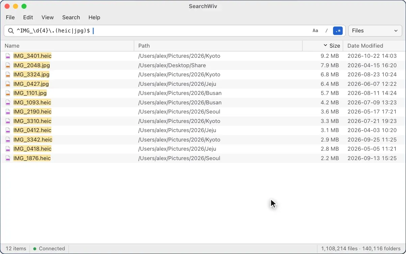Open the View menu

pos(48,18)
